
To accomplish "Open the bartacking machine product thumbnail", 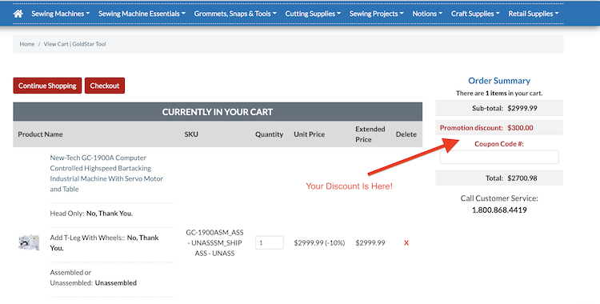I will pos(29,242).
